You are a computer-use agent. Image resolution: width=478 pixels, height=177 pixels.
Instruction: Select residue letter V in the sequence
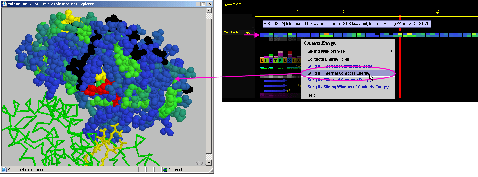pos(276,60)
